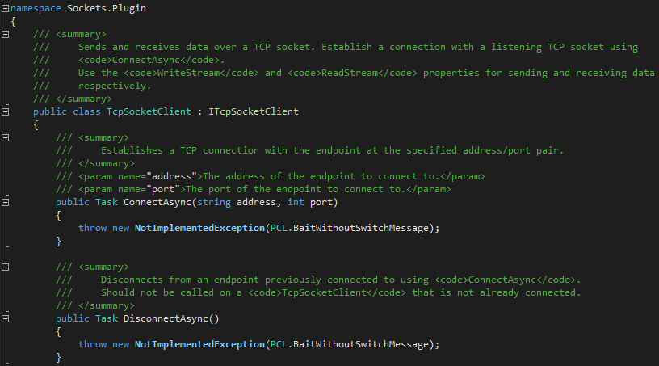
Task: Click NotImplementedException inside the DisconnectAsync body
Action: [x=199, y=344]
